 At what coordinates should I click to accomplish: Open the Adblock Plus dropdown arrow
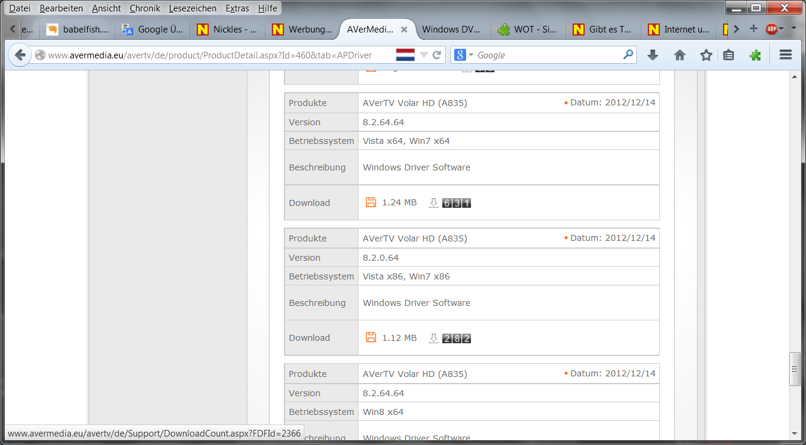pyautogui.click(x=781, y=29)
